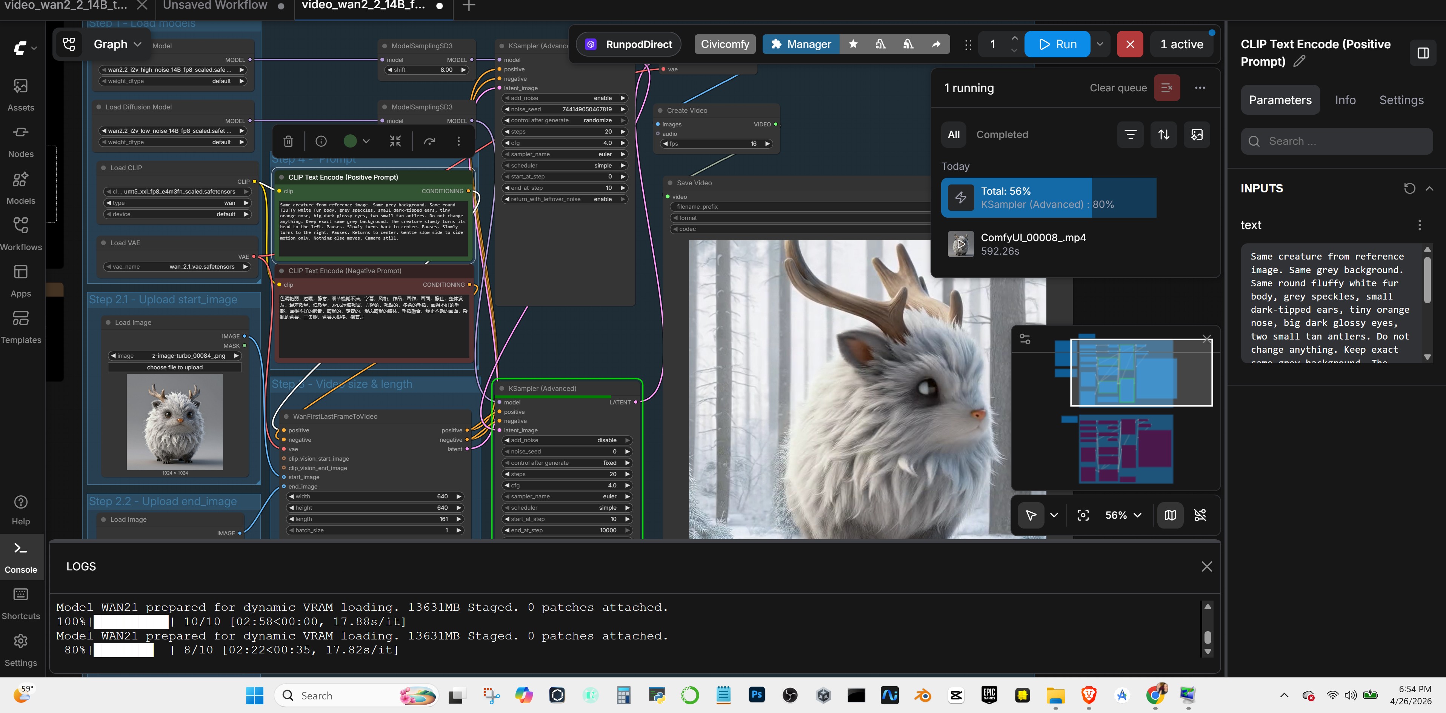The height and width of the screenshot is (713, 1446).
Task: Click choose file to upload button
Action: click(175, 367)
